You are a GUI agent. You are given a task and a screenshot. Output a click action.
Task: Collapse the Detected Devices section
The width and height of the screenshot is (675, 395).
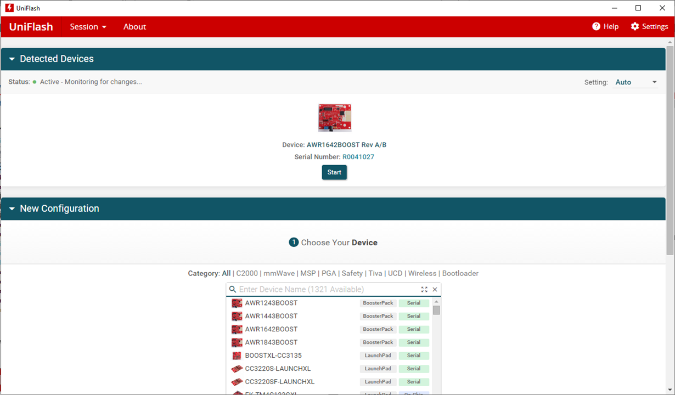coord(12,59)
